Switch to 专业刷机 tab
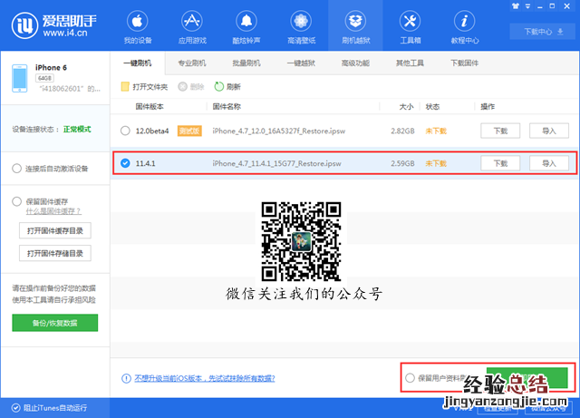This screenshot has height=418, width=580. pos(192,63)
